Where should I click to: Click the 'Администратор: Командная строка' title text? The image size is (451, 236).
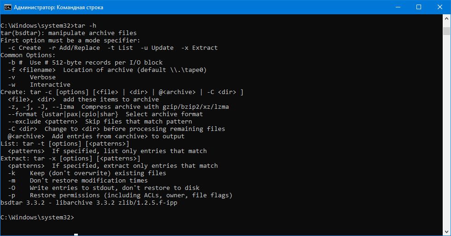[59, 7]
